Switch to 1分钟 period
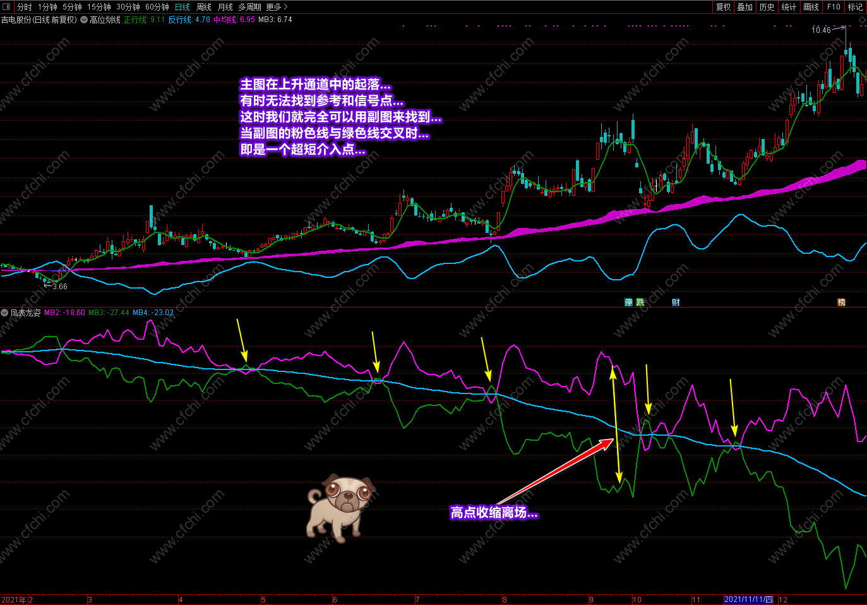This screenshot has height=605, width=867. coord(47,7)
